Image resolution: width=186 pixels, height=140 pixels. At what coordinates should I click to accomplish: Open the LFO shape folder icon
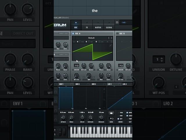(x=111, y=113)
